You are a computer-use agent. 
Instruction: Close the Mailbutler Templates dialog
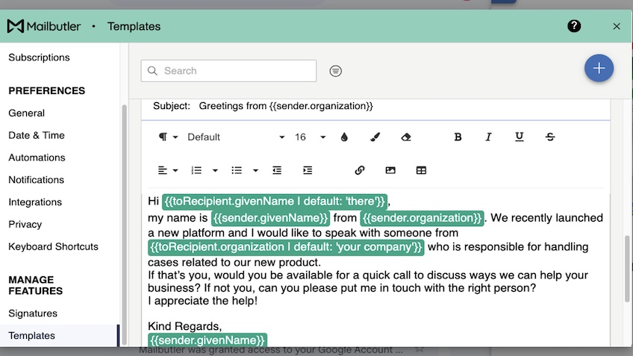tap(616, 27)
